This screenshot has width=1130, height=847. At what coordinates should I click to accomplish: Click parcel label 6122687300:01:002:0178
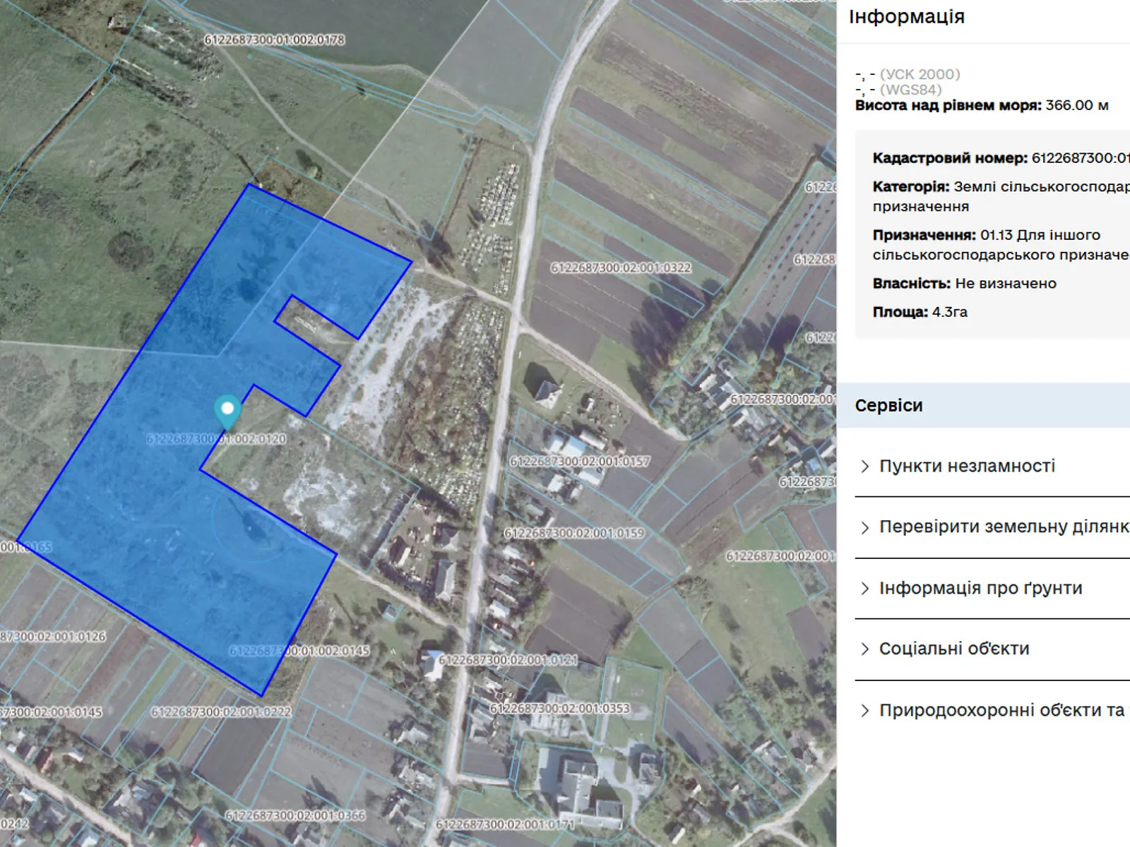(274, 40)
